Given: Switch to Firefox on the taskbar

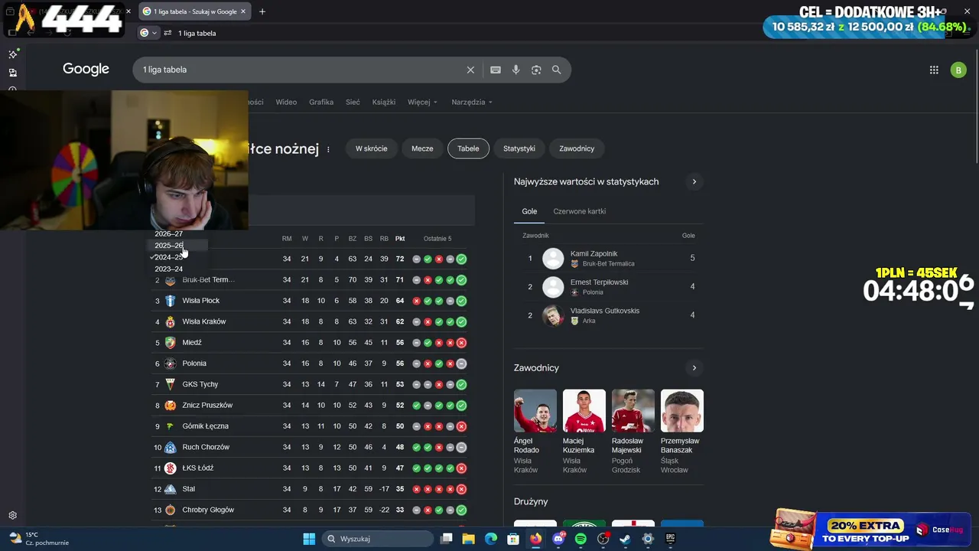Looking at the screenshot, I should (x=536, y=539).
